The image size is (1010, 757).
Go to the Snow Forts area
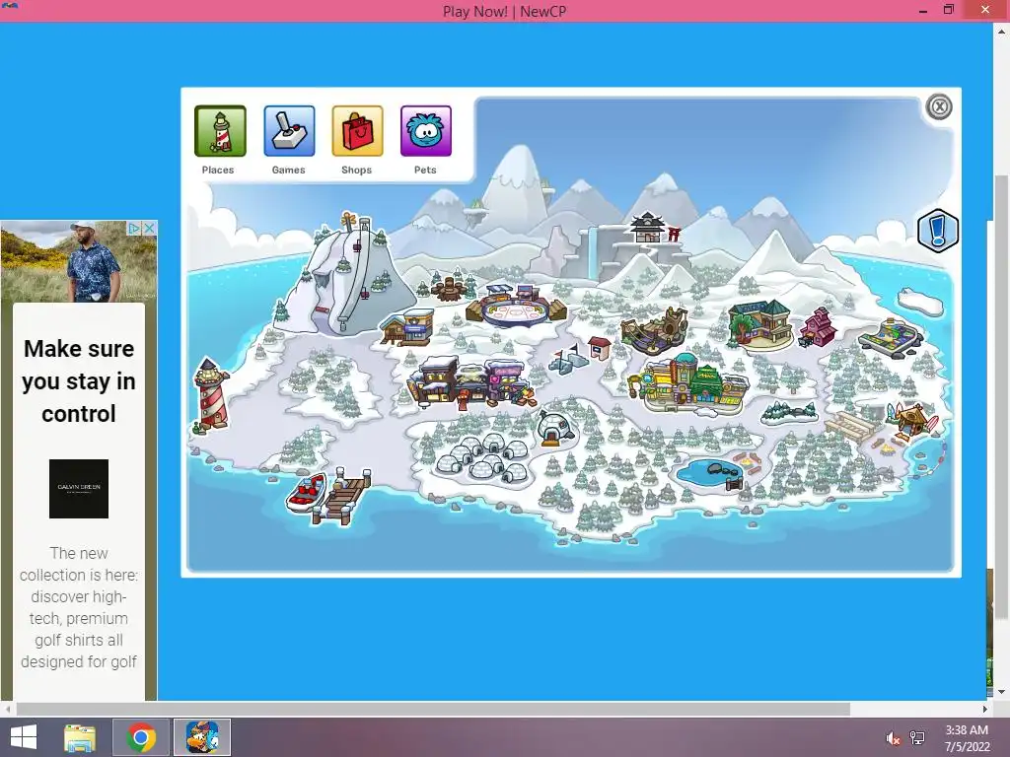coord(567,358)
